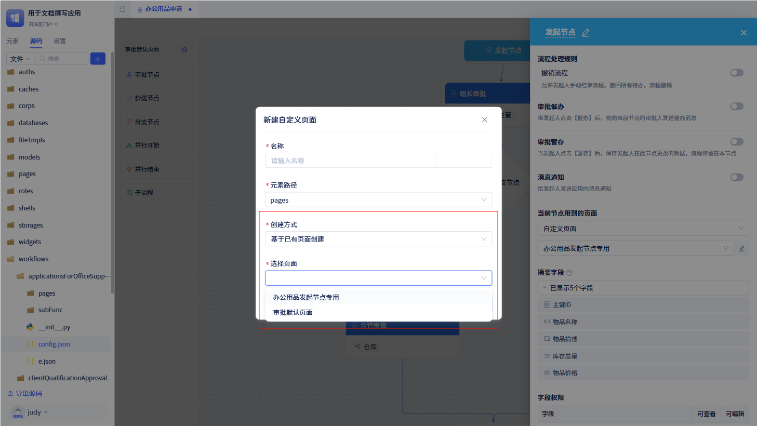Toggle the 撤销流程 switch
The image size is (757, 426).
737,73
